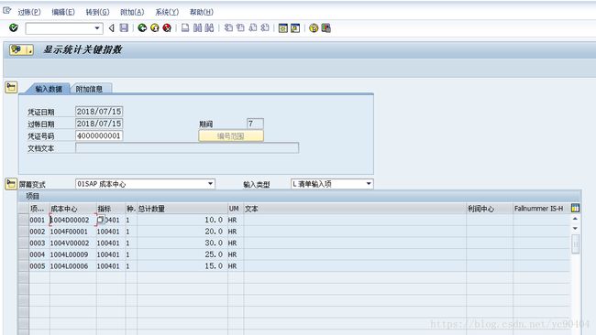The width and height of the screenshot is (596, 335).
Task: Click the 总计数量 column header
Action: tap(182, 209)
